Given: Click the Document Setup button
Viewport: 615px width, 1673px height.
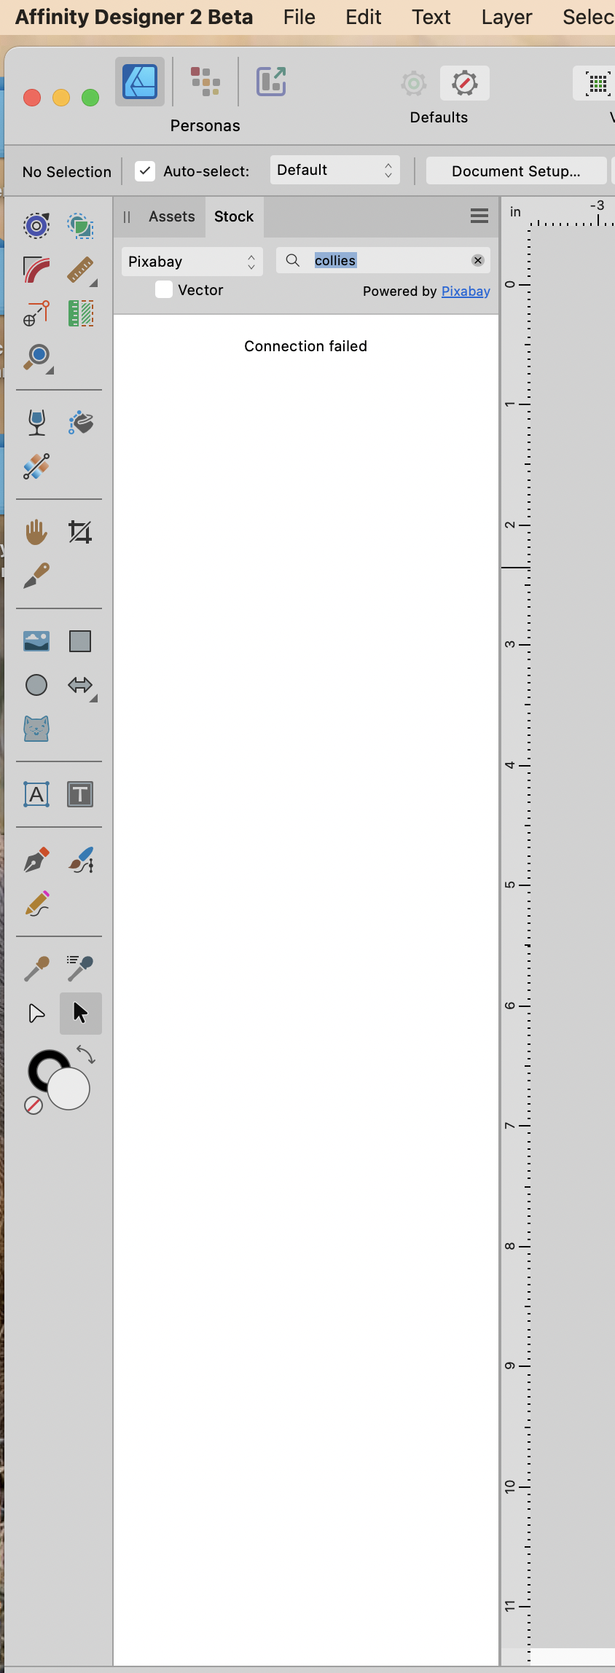Looking at the screenshot, I should (x=516, y=171).
